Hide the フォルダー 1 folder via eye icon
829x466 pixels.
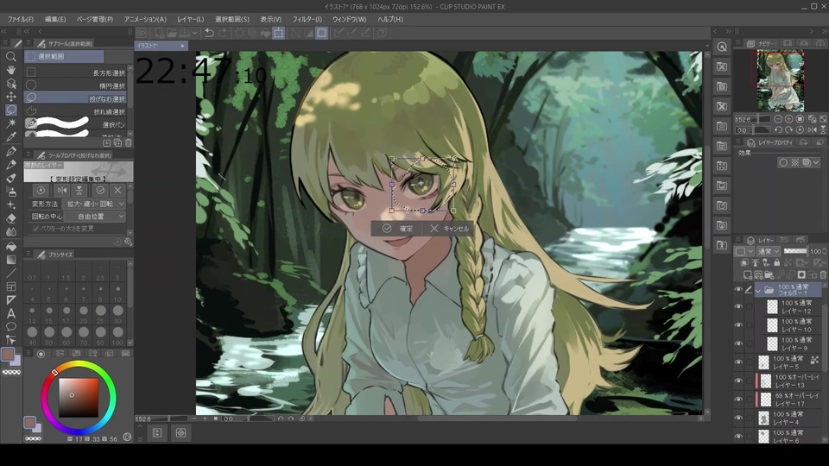click(738, 290)
